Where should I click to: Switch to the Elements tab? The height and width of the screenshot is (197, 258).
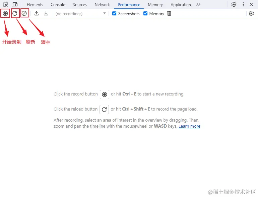coord(35,5)
